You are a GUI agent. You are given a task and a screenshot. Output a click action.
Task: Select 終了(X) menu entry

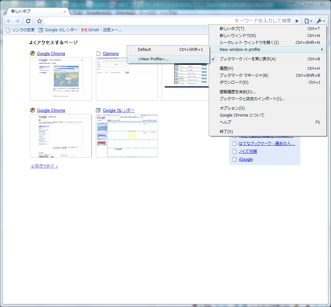coord(268,131)
